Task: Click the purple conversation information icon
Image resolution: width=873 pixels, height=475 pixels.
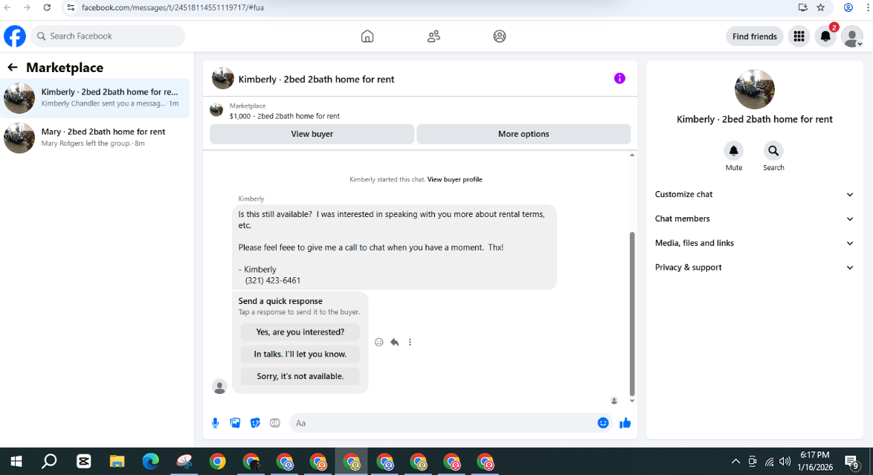Action: [x=619, y=79]
